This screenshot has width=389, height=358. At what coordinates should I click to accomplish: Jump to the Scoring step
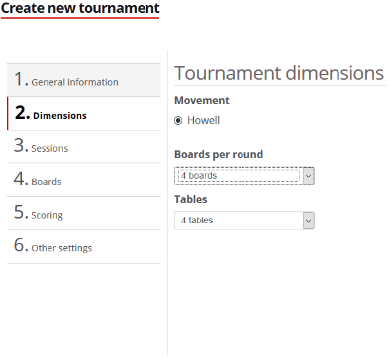point(47,215)
